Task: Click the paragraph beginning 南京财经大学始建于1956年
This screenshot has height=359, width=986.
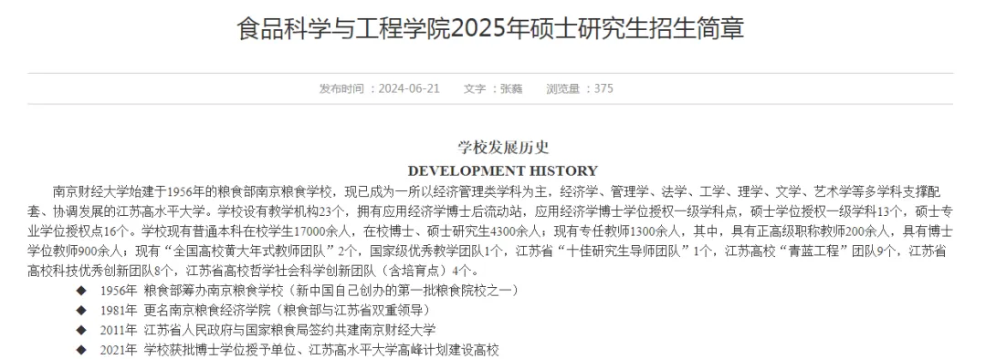Action: tap(490, 231)
